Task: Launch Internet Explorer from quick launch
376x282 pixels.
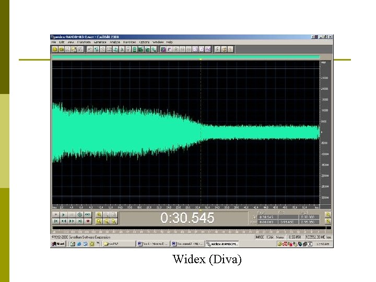Action: click(79, 244)
